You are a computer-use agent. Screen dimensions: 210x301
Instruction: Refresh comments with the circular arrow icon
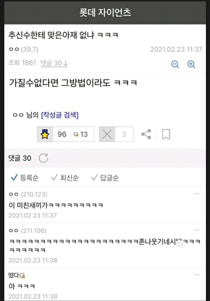point(43,158)
